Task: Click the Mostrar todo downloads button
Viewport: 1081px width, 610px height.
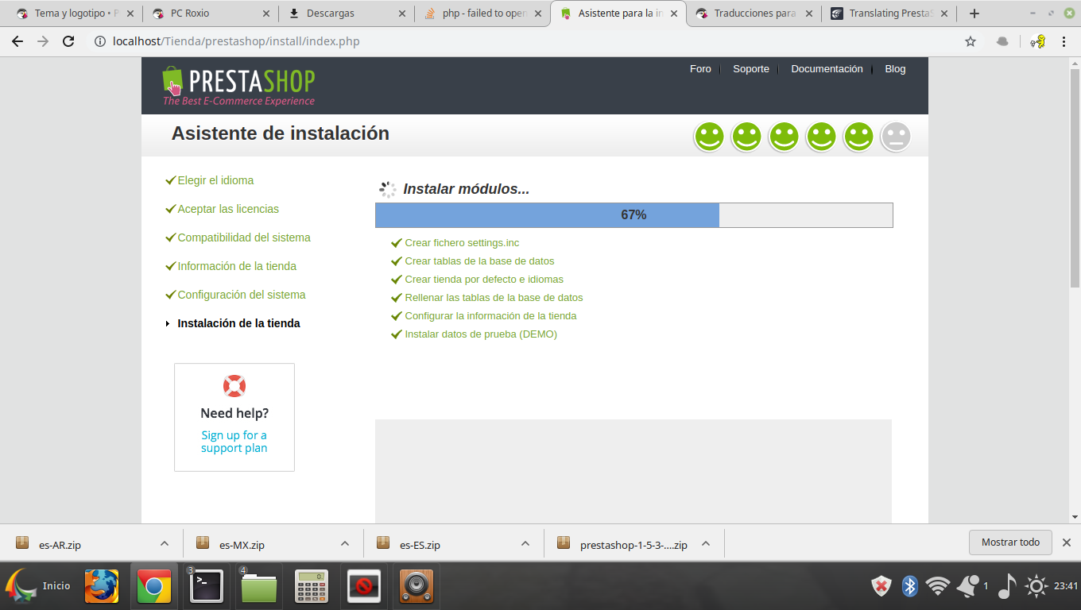Action: pyautogui.click(x=1010, y=542)
